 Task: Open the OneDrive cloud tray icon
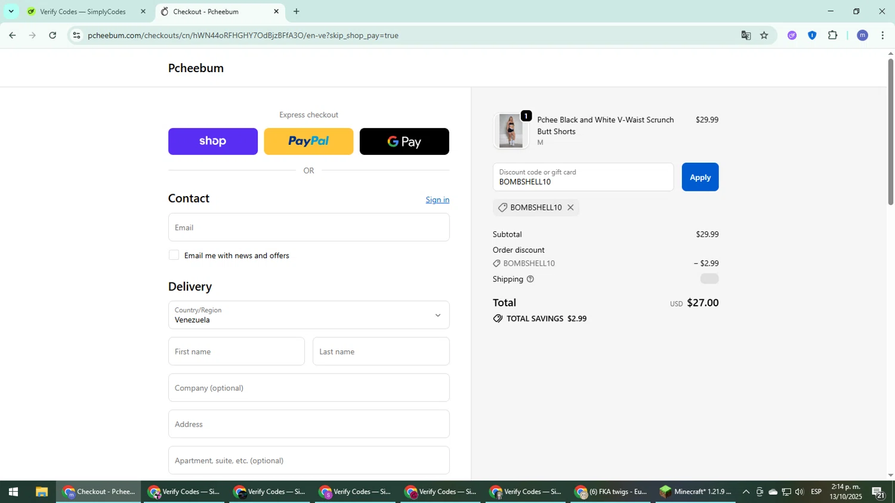(773, 492)
